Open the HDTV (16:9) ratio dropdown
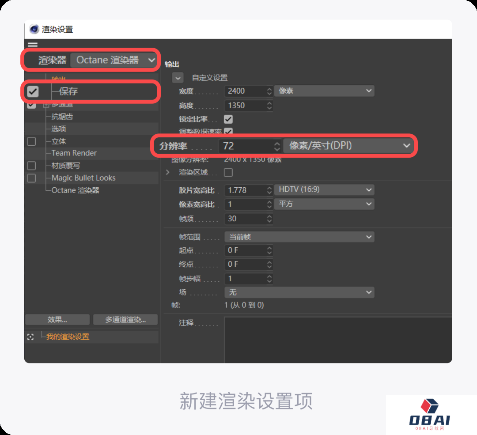 pos(324,189)
